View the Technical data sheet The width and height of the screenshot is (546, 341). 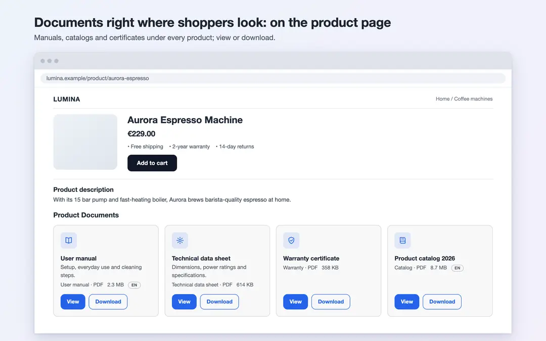point(184,302)
